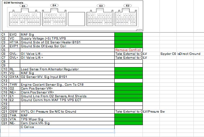Viewport: 204px width, 137px height.
Task: Select the NE+ signal name cell
Action: (14, 92)
